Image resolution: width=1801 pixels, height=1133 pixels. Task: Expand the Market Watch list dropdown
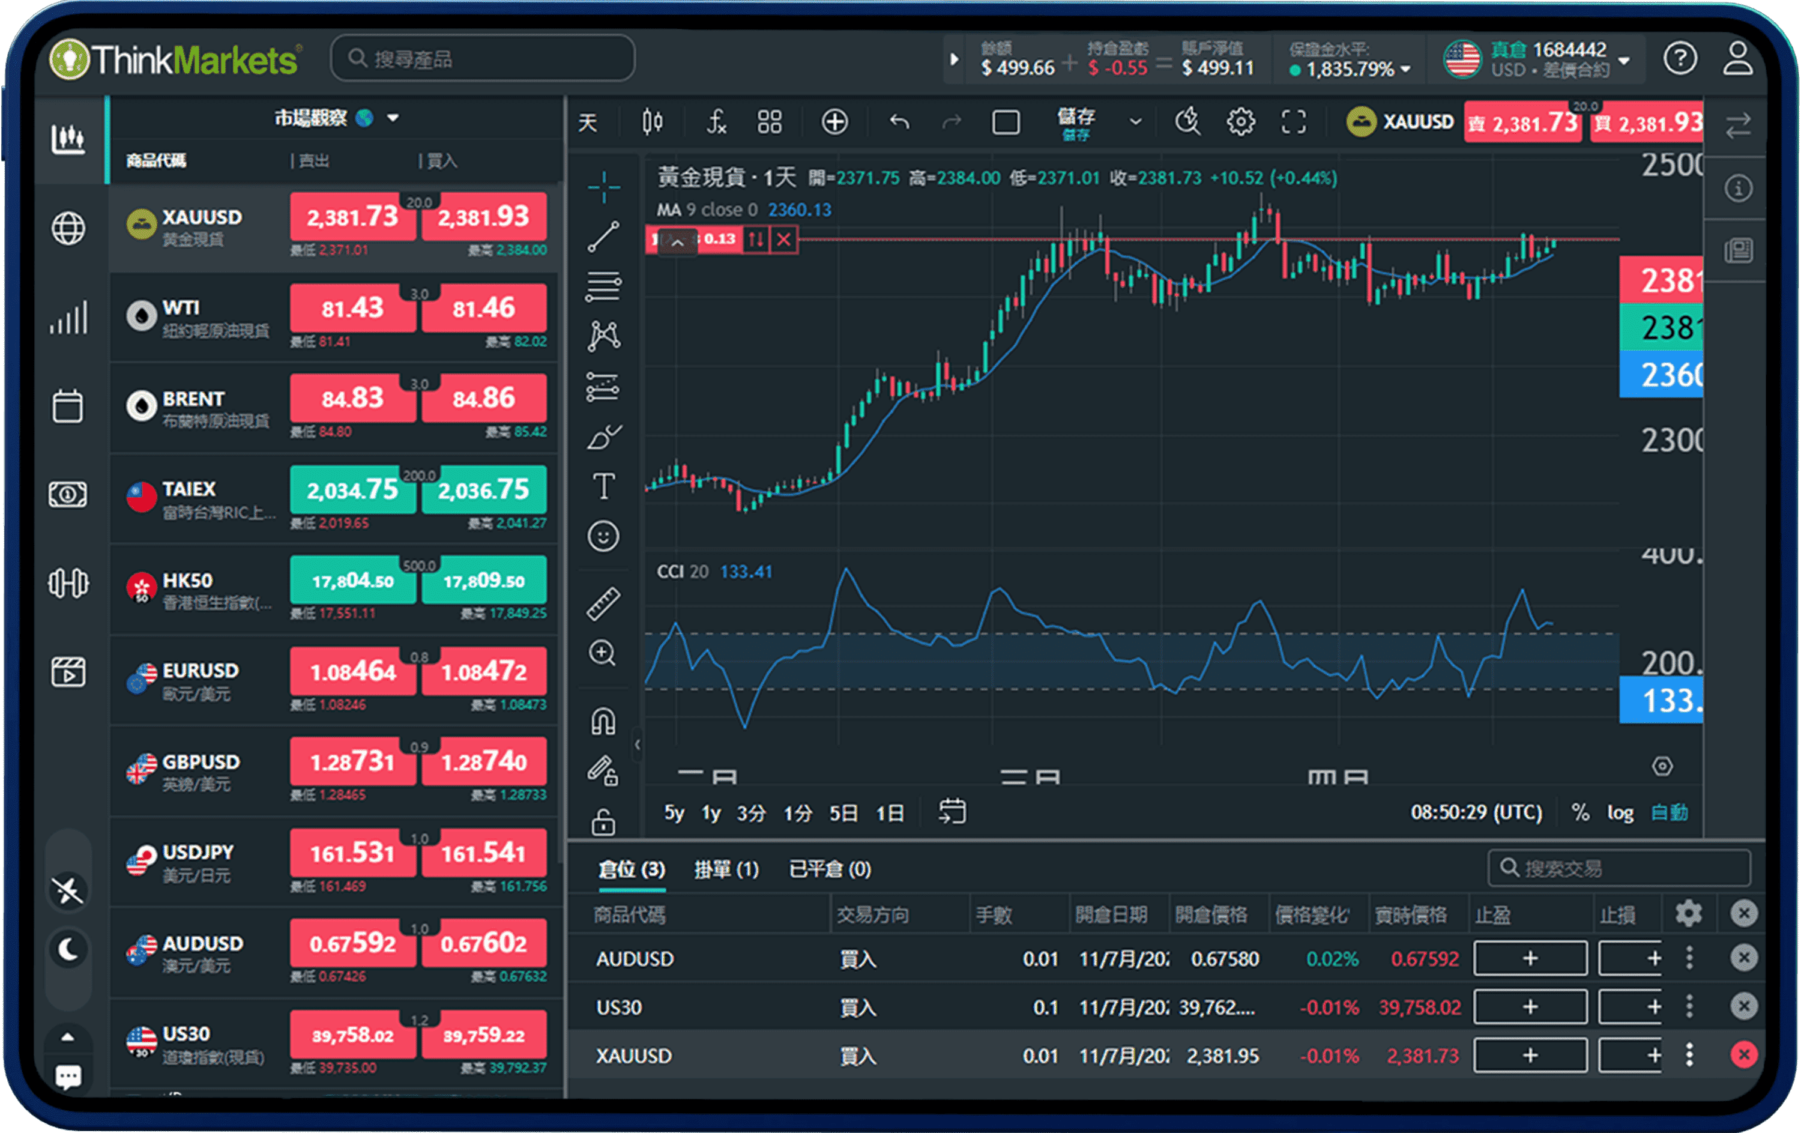393,118
